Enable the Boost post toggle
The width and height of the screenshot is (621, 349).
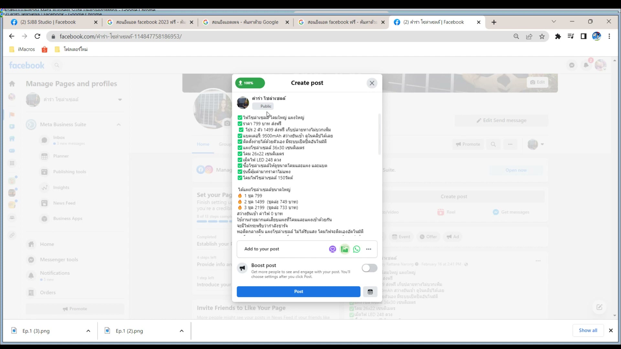[369, 268]
